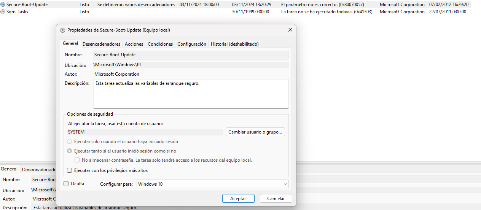The image size is (481, 210).
Task: Click the Sqm-Tasks task clock icon
Action: (x=3, y=12)
